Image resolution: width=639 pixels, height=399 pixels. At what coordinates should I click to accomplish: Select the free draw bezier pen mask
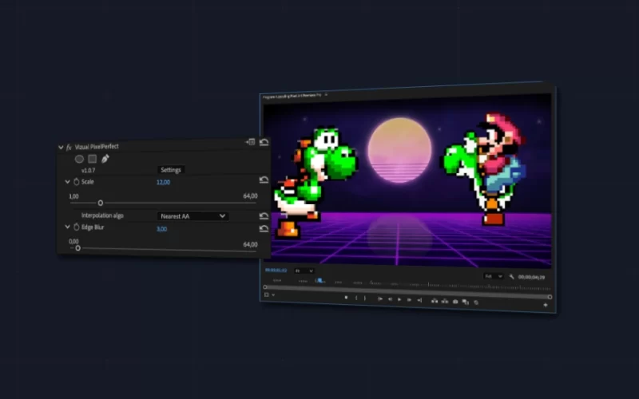[105, 159]
